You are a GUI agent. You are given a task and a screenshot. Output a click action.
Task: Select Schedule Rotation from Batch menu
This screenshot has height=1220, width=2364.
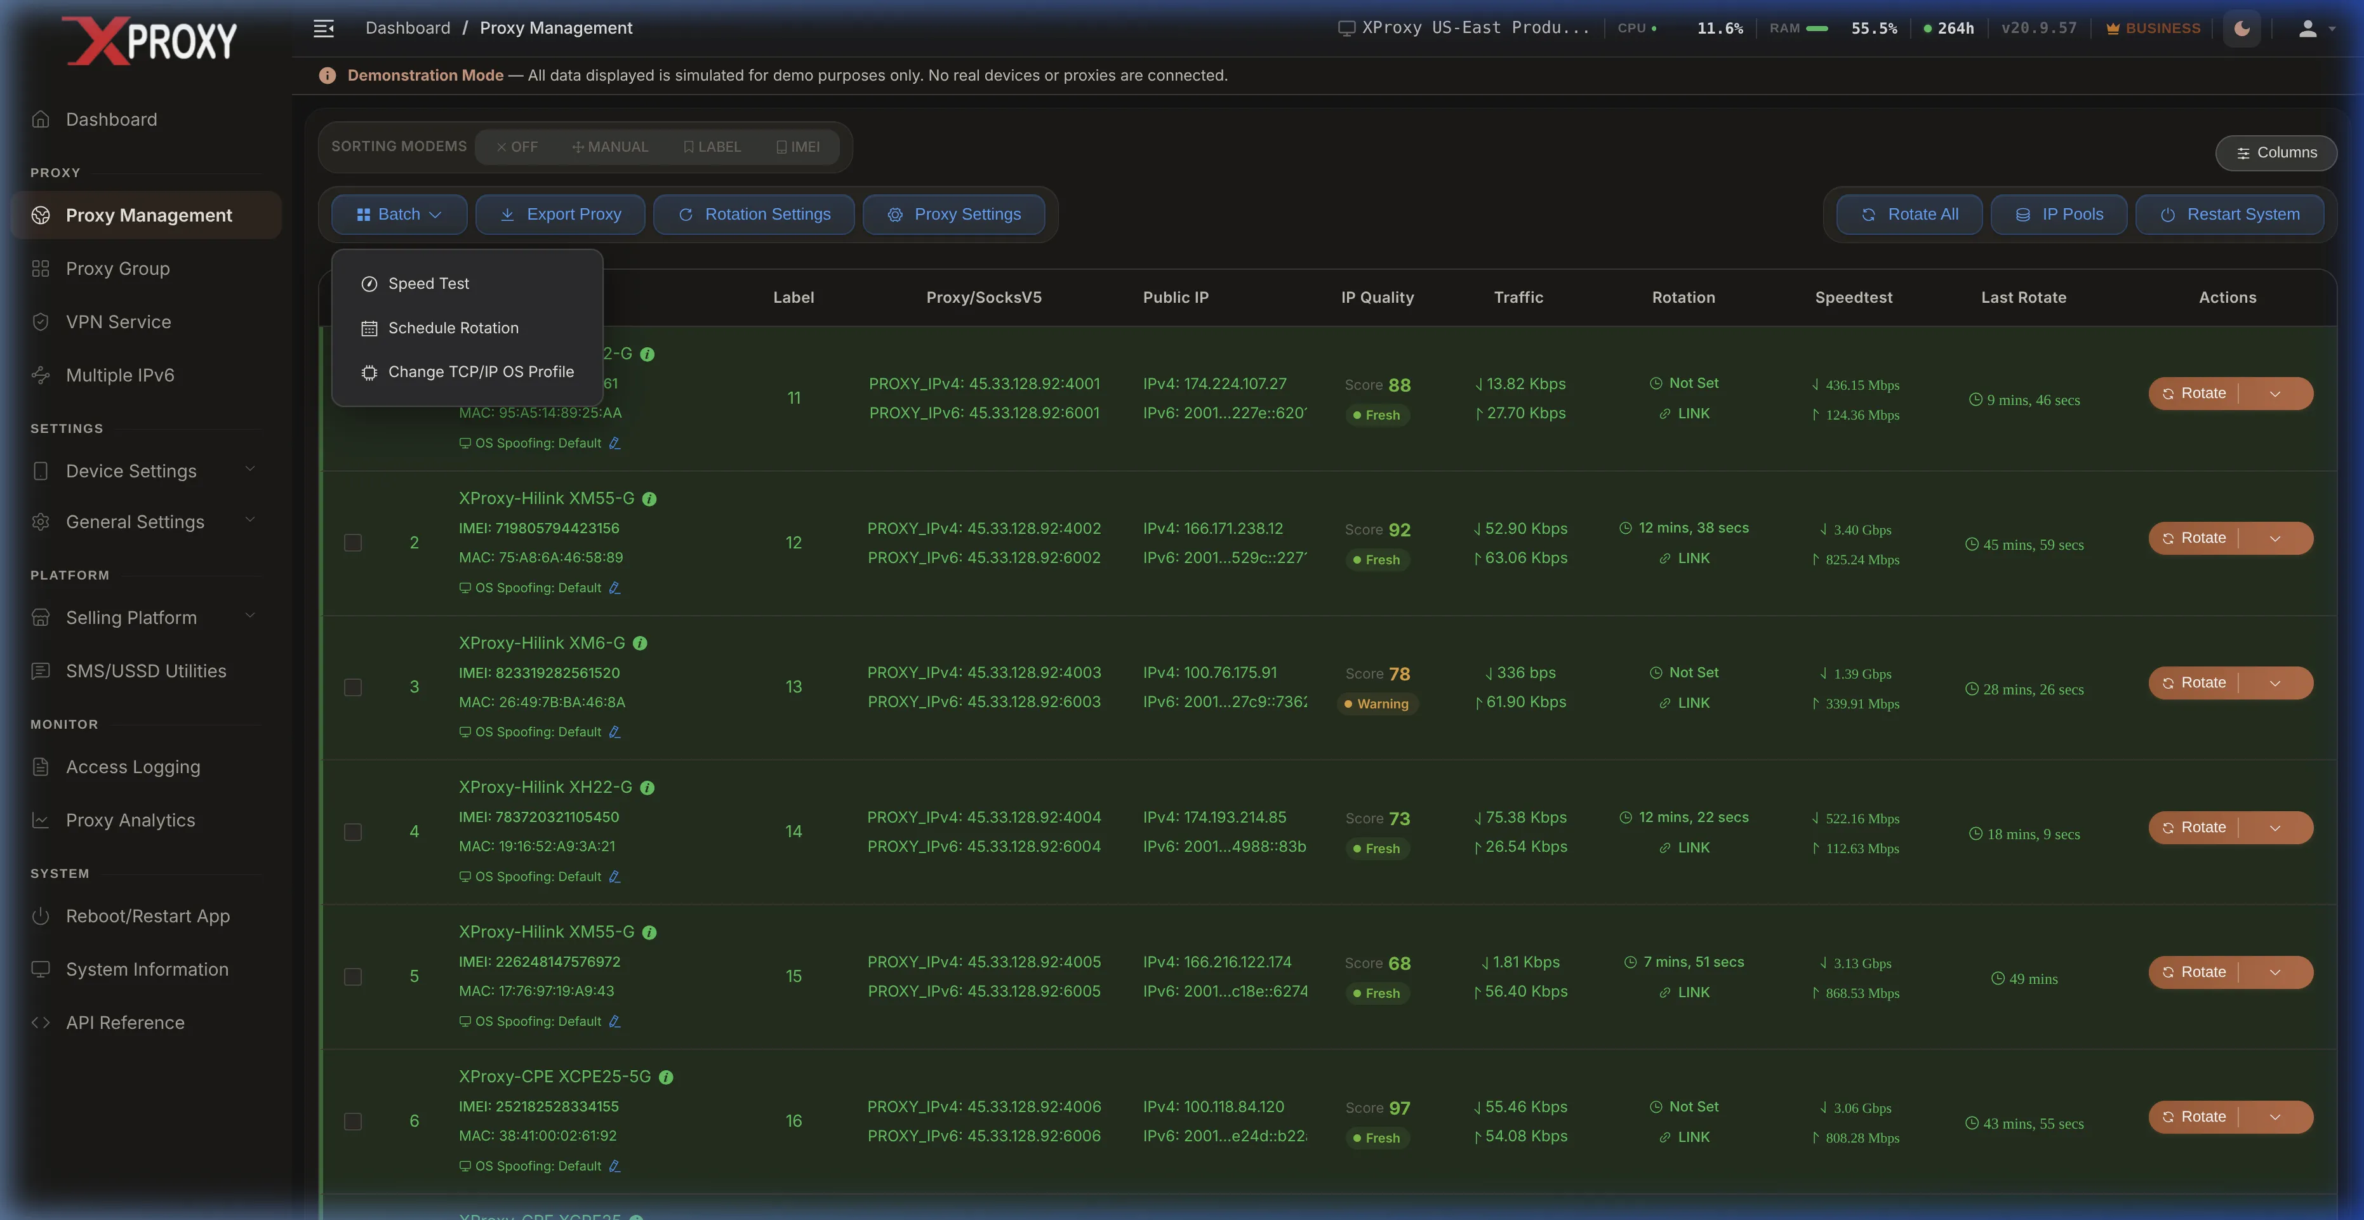[467, 328]
